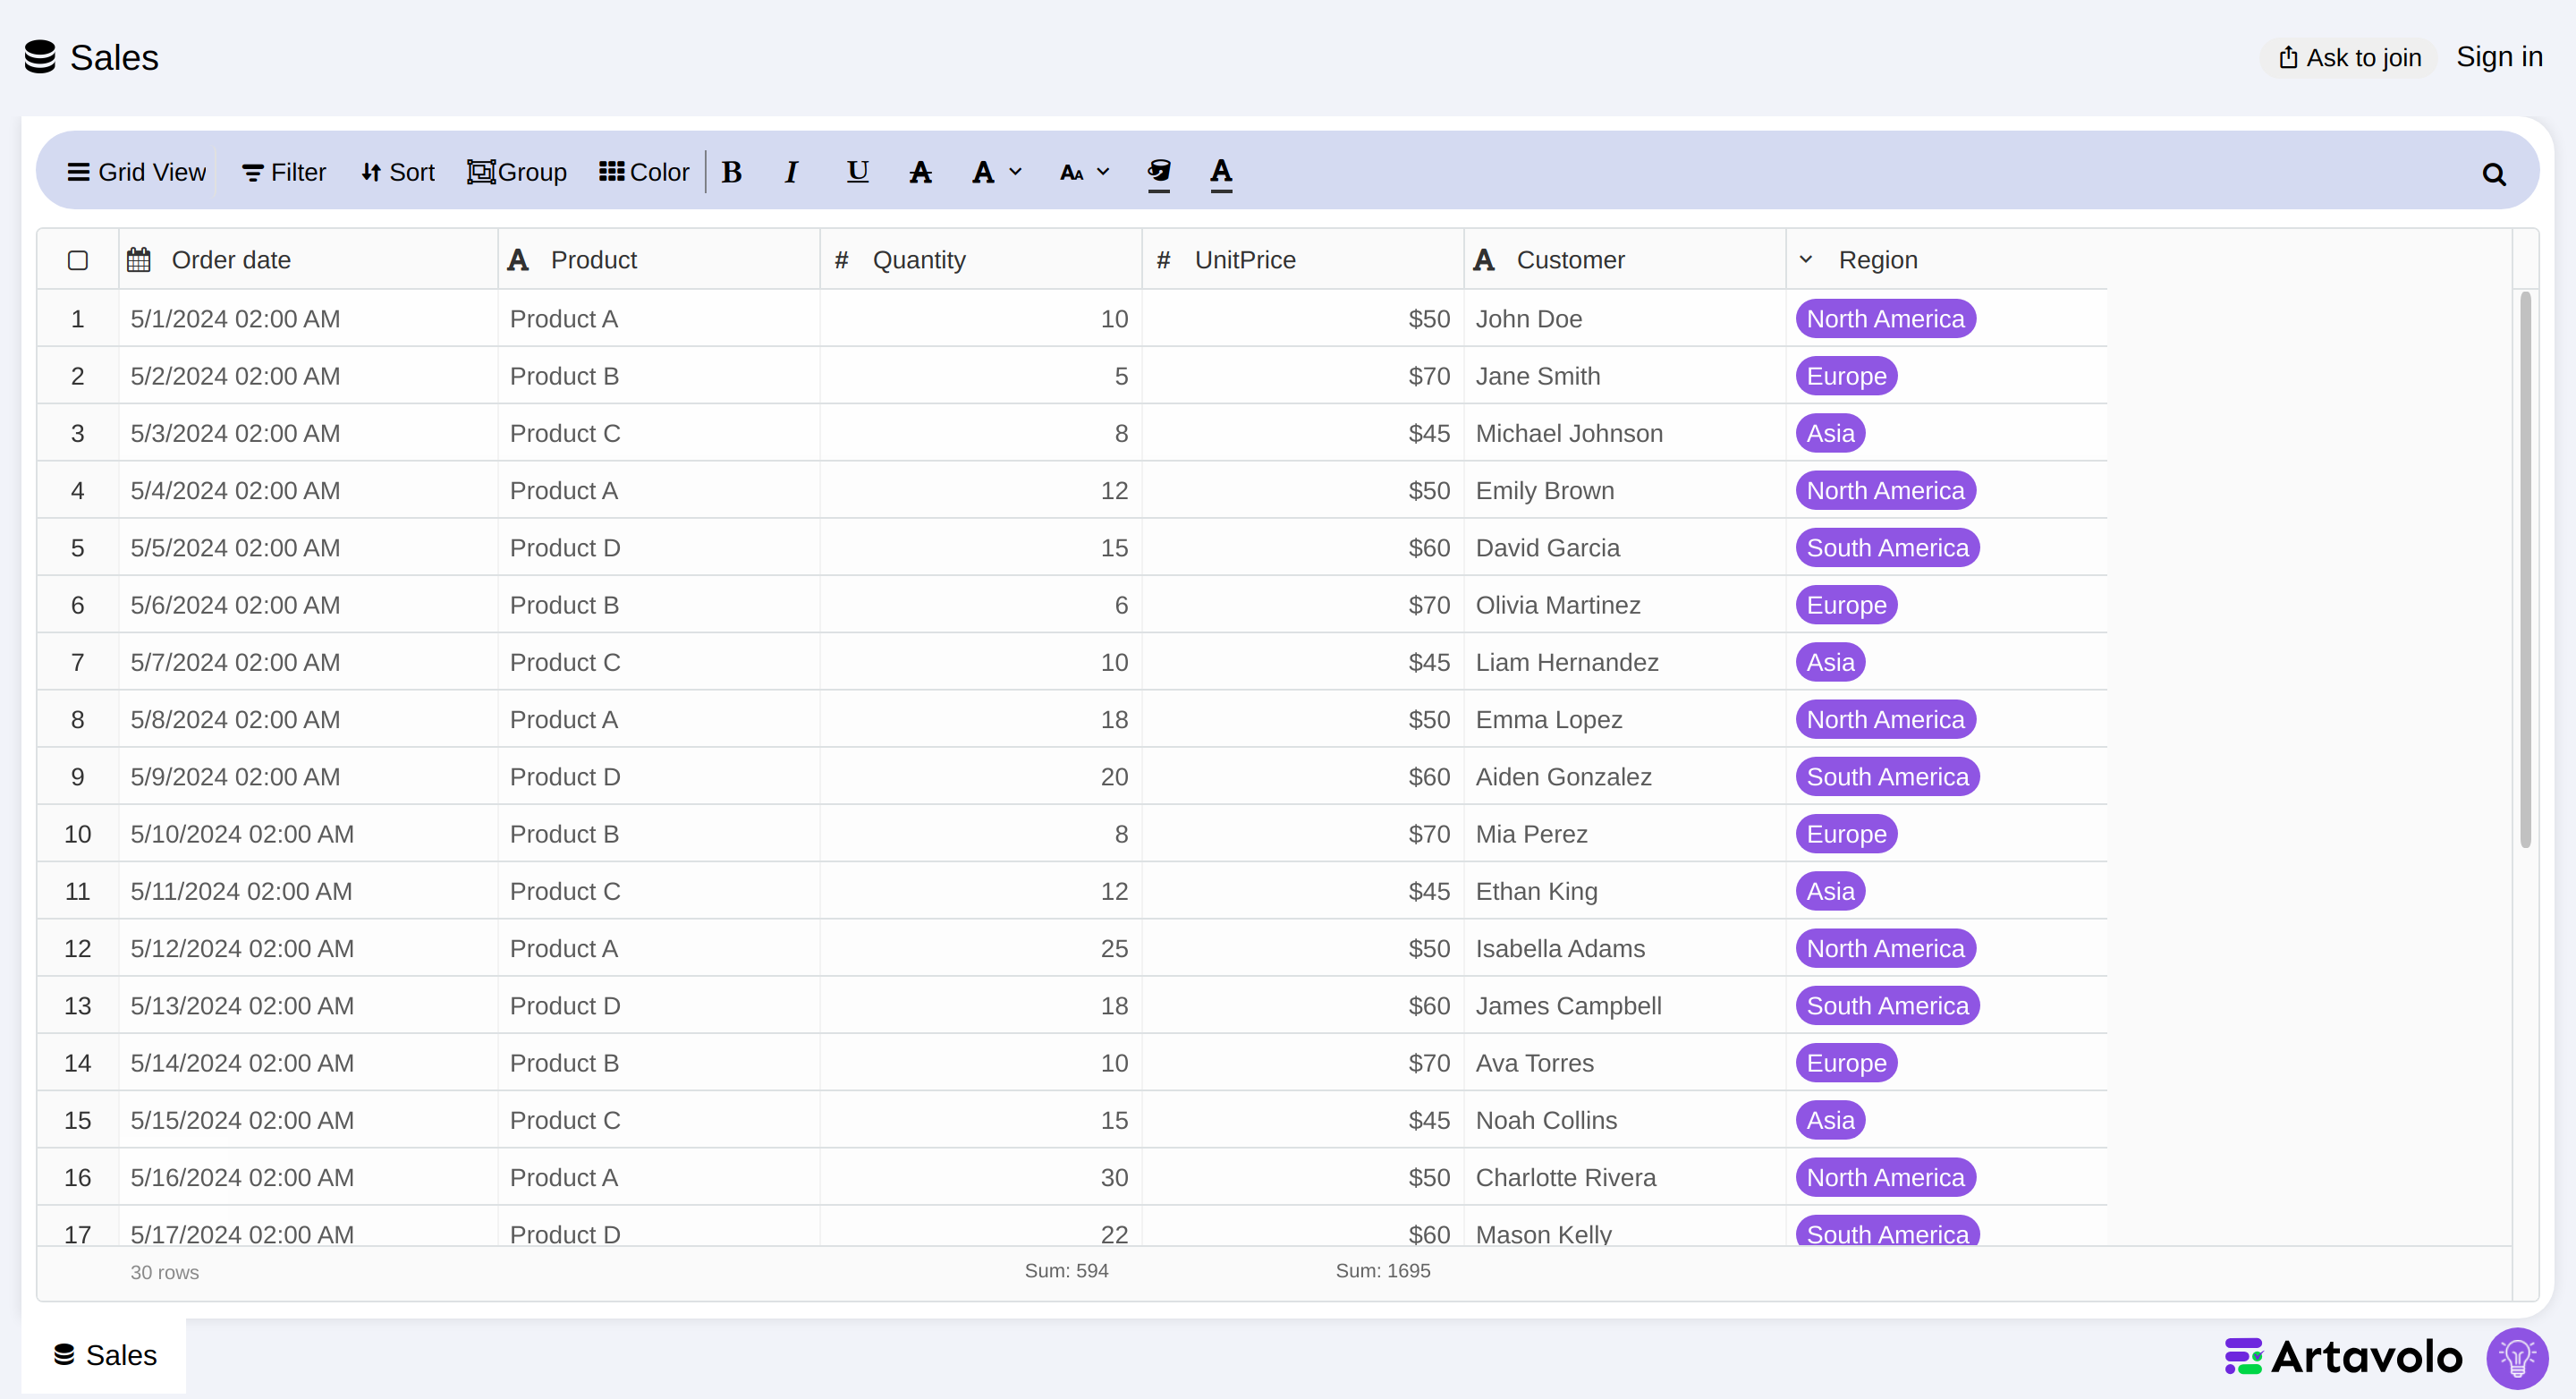Select the Sales tab at the bottom
2576x1399 pixels.
click(104, 1354)
